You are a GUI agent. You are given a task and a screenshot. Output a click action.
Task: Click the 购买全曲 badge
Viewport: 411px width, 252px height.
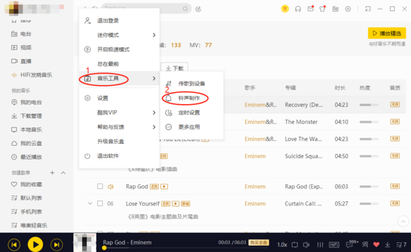(x=258, y=242)
